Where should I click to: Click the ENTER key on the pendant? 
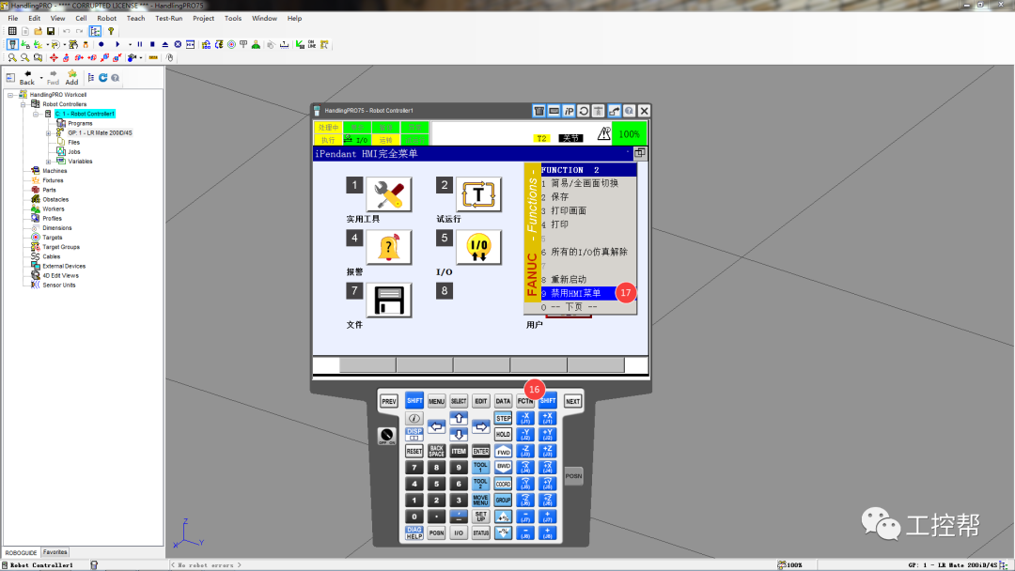point(480,451)
